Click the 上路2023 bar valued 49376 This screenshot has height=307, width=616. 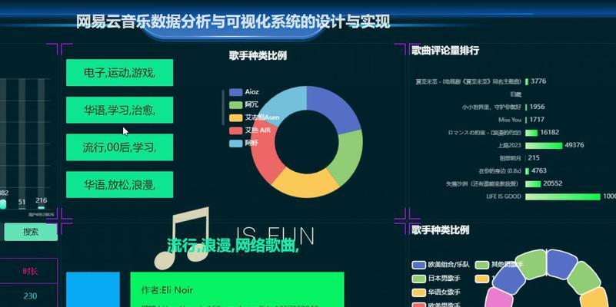tap(544, 146)
